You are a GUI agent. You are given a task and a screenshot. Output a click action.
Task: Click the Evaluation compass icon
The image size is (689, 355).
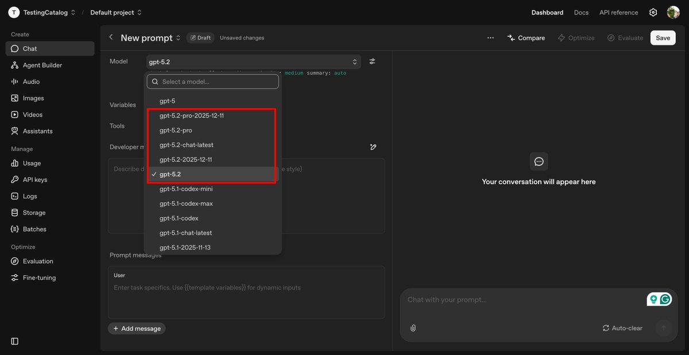15,261
